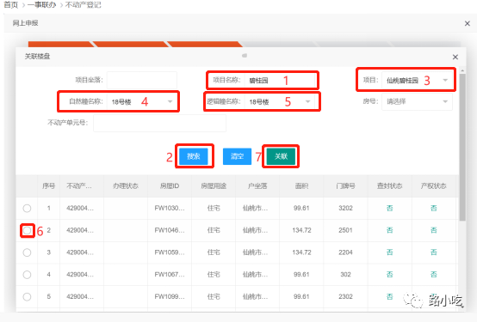Image resolution: width=477 pixels, height=322 pixels.
Task: Click door number 2302 cell
Action: pyautogui.click(x=345, y=296)
